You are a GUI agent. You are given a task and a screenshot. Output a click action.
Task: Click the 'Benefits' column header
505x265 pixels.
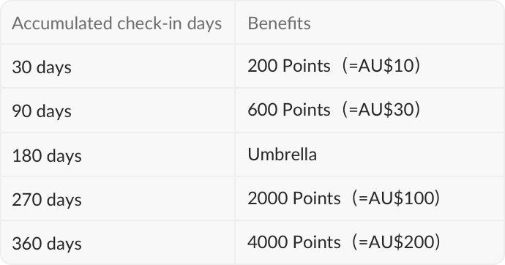[370, 23]
